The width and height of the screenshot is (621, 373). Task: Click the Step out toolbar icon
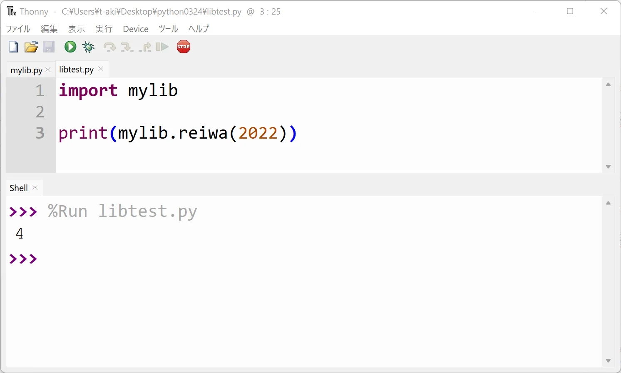145,47
